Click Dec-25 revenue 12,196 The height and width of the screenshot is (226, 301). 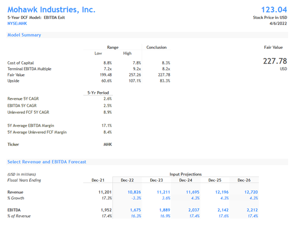point(222,192)
